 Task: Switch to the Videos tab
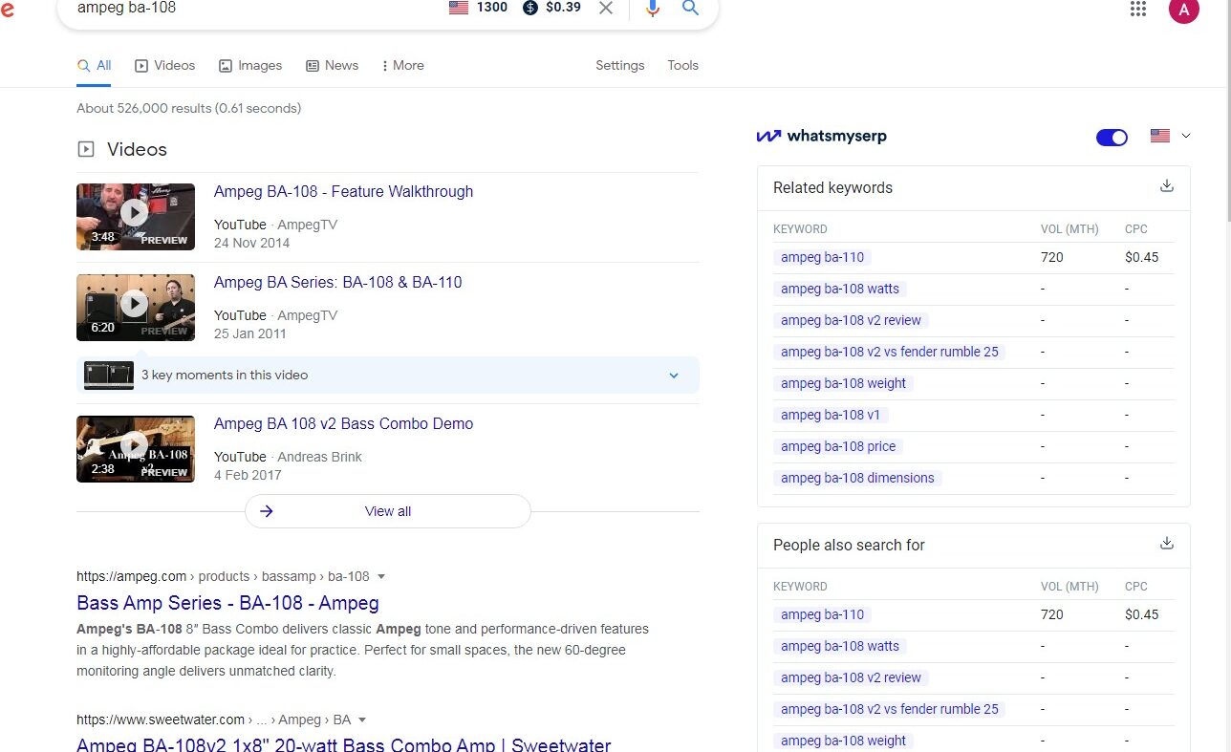[x=164, y=65]
